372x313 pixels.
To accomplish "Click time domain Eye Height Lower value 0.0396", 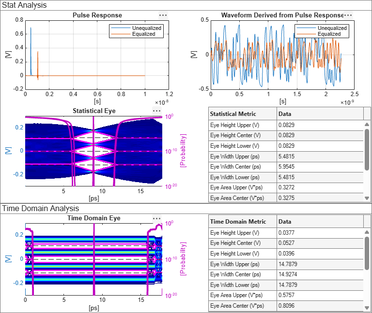I will point(320,254).
